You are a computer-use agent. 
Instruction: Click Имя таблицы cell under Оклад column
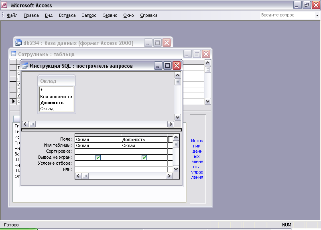(98, 145)
